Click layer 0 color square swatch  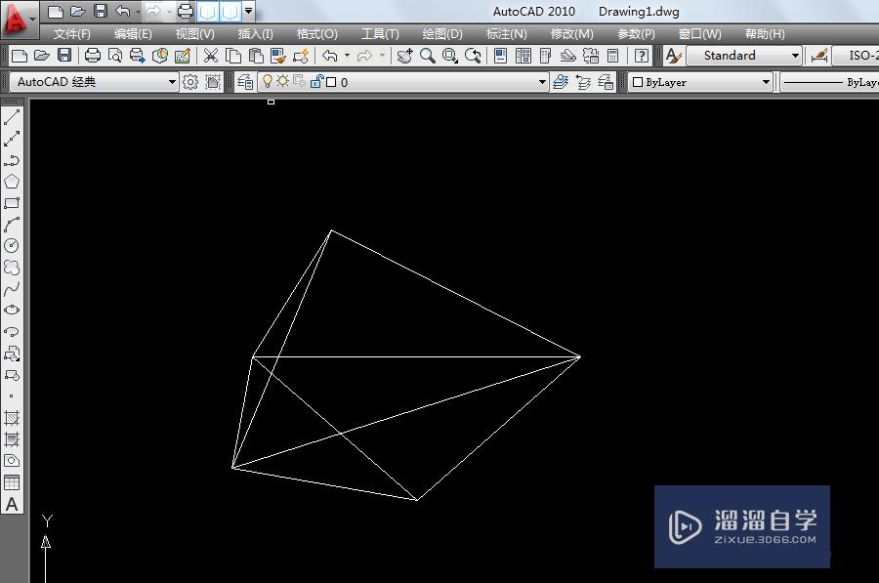[x=331, y=82]
